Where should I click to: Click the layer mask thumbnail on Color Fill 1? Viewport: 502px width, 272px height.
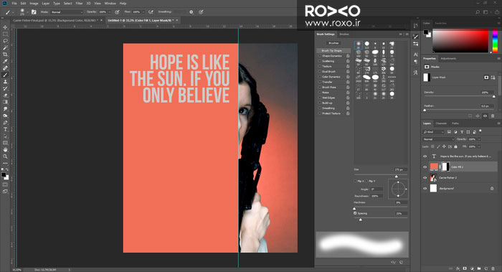pyautogui.click(x=445, y=167)
